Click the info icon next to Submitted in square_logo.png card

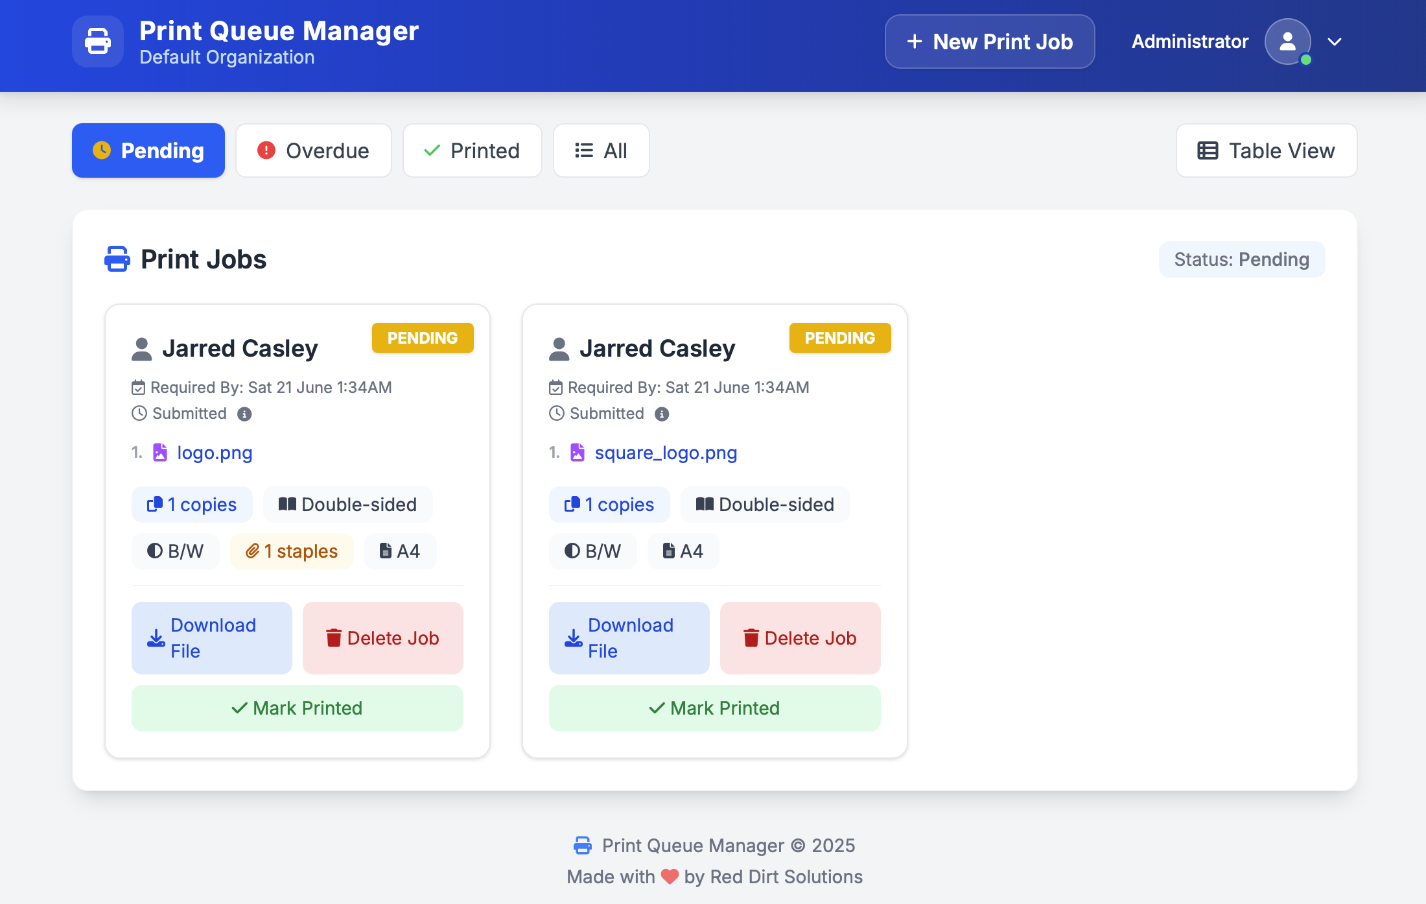click(662, 414)
